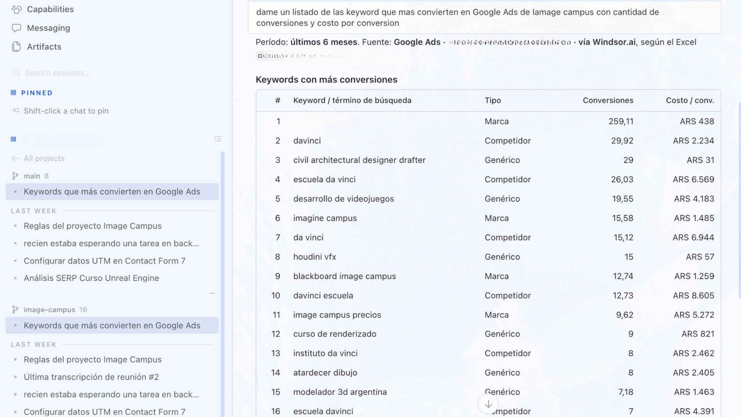Image resolution: width=741 pixels, height=417 pixels.
Task: Open Keywords session under main branch
Action: (112, 192)
